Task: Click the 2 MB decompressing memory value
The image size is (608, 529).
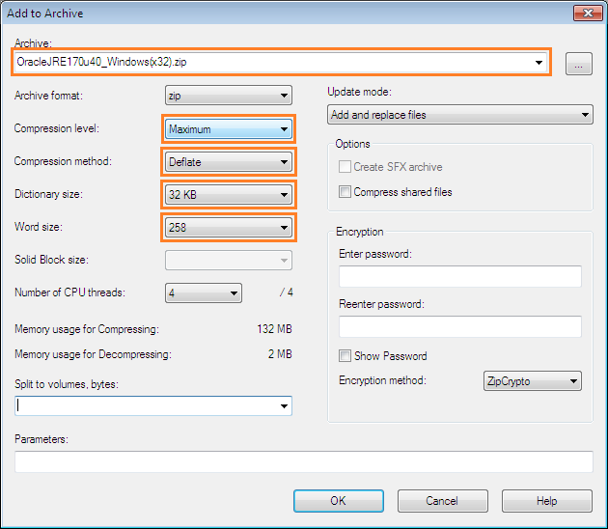Action: [280, 353]
